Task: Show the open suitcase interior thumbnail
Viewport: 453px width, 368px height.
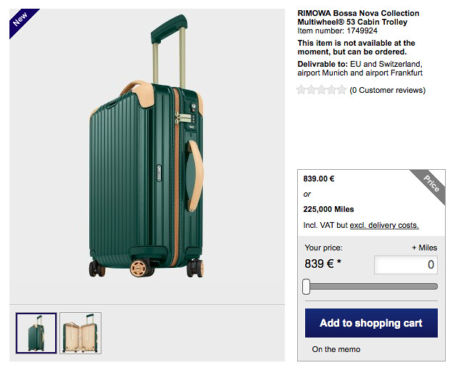Action: (80, 332)
